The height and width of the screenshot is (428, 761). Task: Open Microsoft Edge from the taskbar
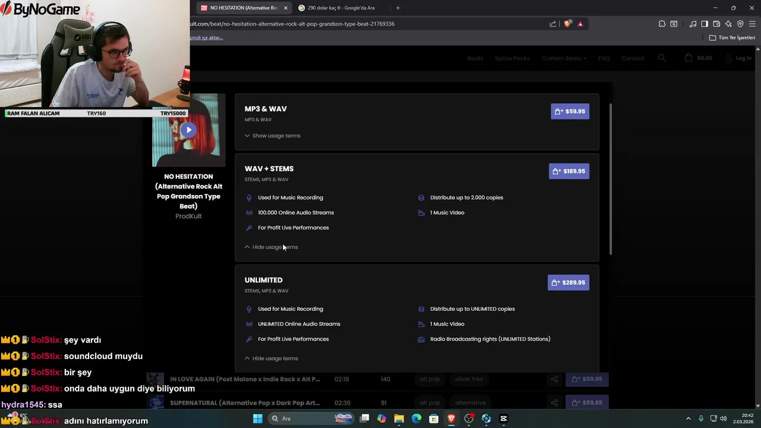(416, 418)
